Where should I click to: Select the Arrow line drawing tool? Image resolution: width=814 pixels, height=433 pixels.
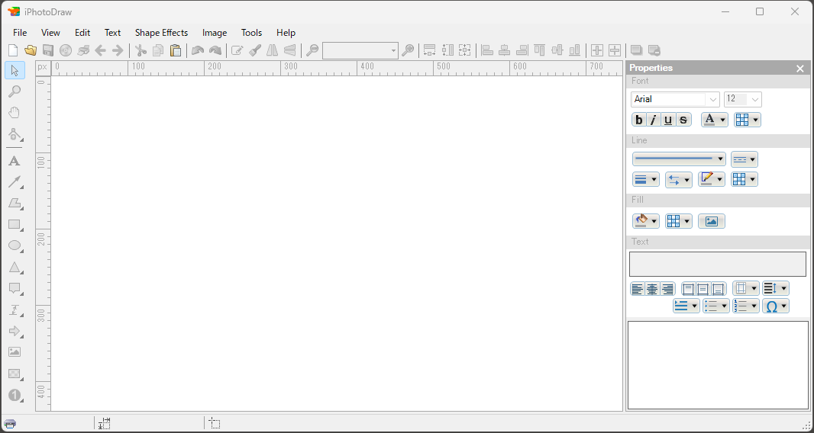pyautogui.click(x=15, y=182)
